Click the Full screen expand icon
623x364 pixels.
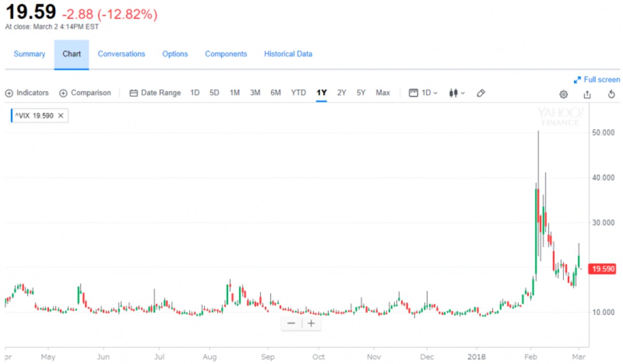577,80
